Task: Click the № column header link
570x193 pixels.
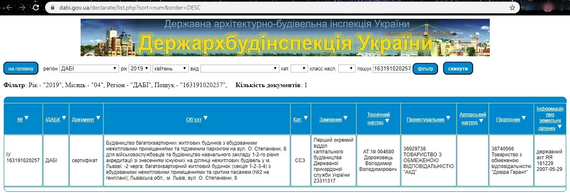Action: point(20,120)
